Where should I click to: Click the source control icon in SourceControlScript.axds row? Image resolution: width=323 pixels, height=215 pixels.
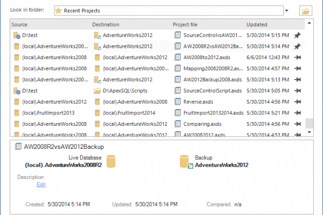17,91
